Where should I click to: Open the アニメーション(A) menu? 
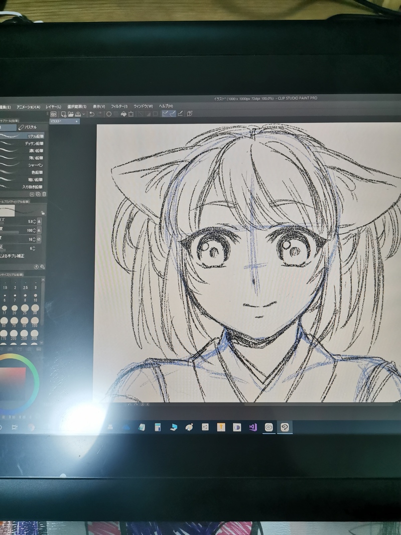pyautogui.click(x=28, y=107)
